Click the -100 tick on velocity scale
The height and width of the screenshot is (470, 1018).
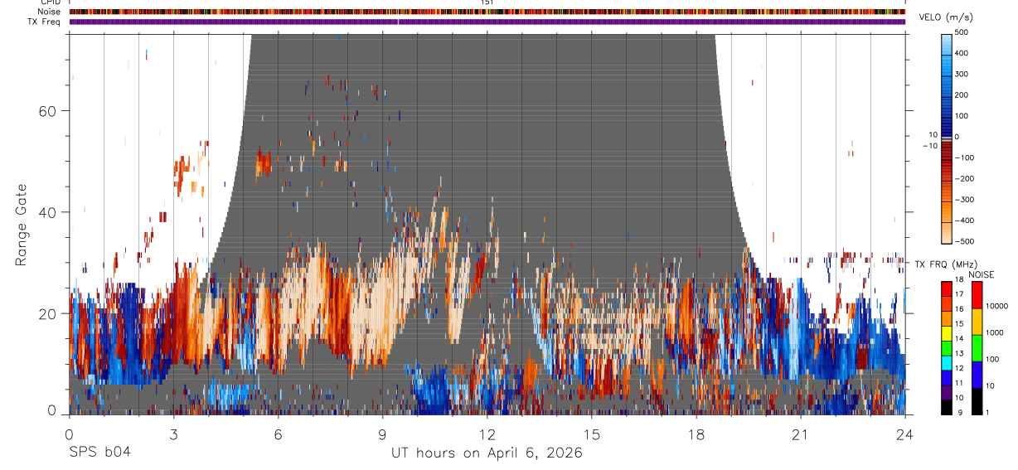pyautogui.click(x=965, y=157)
